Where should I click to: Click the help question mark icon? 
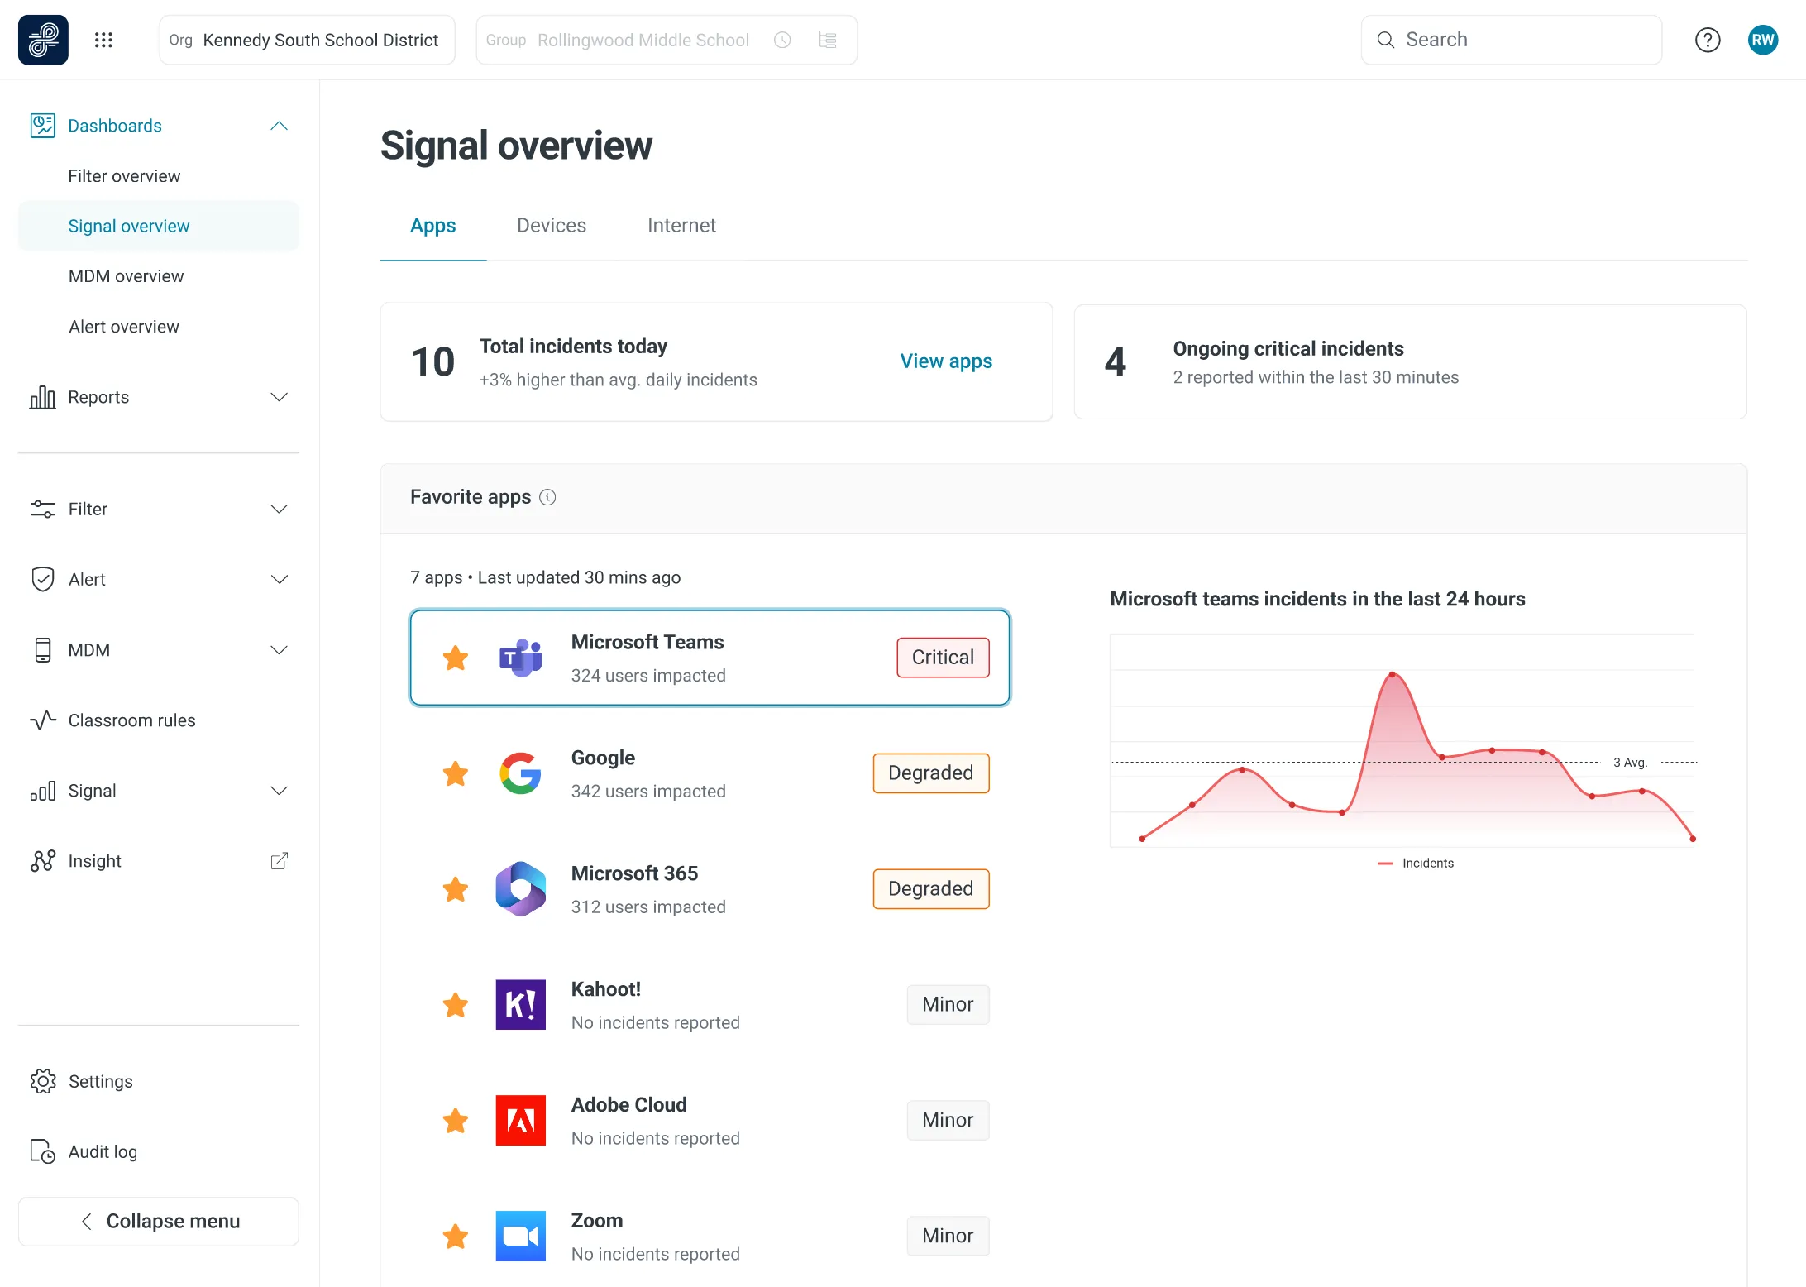click(1707, 40)
